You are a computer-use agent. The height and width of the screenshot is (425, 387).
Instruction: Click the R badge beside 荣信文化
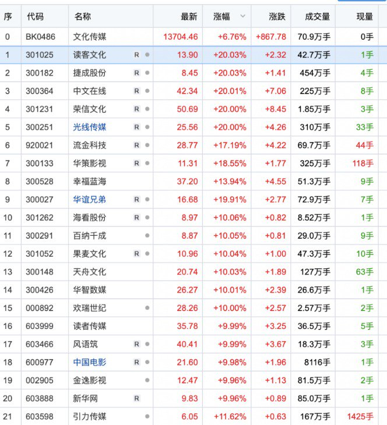[136, 109]
